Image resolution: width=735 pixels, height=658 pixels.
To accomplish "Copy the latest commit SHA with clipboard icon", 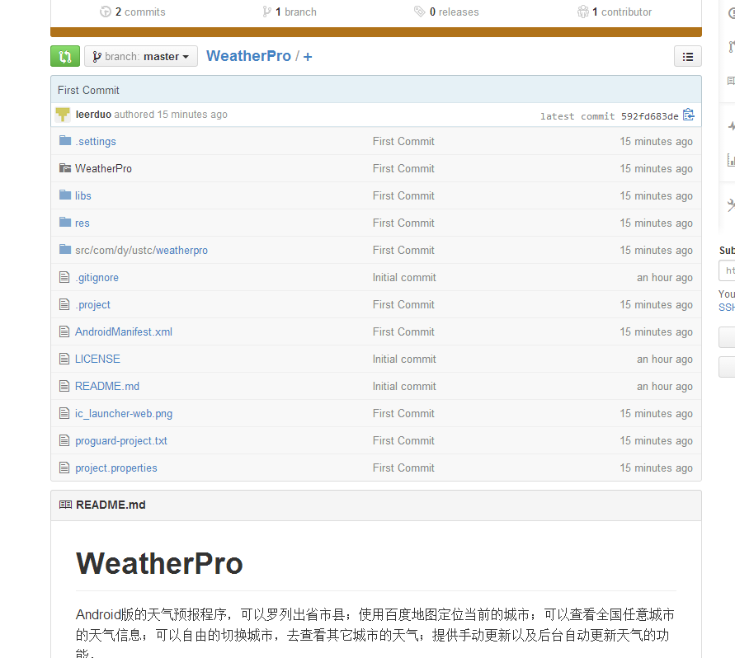I will pyautogui.click(x=689, y=115).
